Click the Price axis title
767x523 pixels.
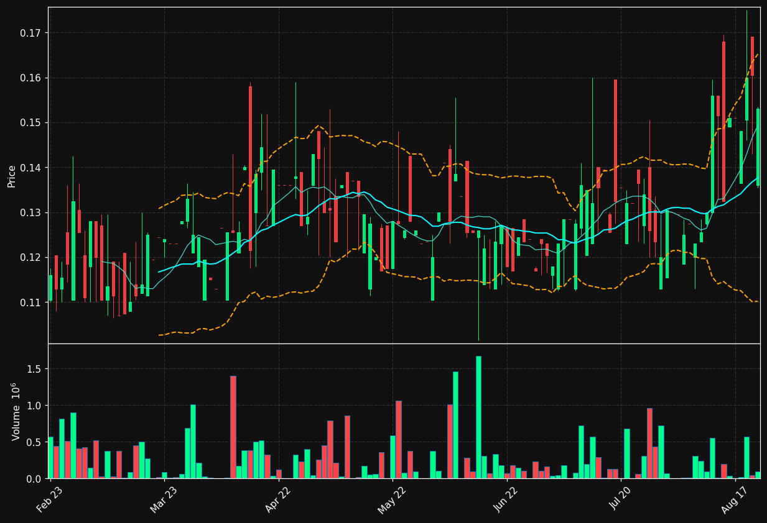pyautogui.click(x=12, y=176)
